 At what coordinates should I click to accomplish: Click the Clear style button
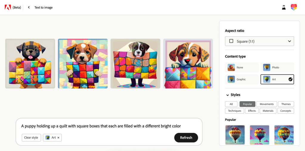pyautogui.click(x=31, y=138)
